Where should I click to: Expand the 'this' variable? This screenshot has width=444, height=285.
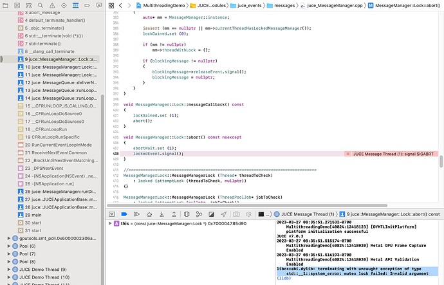coord(110,223)
